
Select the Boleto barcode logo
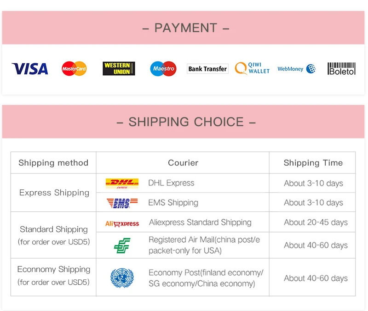point(341,68)
